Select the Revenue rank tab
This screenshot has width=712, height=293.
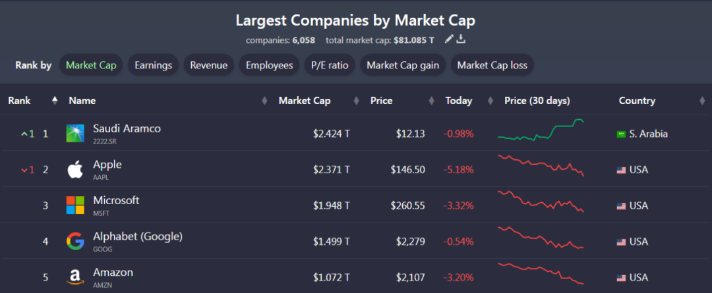[208, 65]
